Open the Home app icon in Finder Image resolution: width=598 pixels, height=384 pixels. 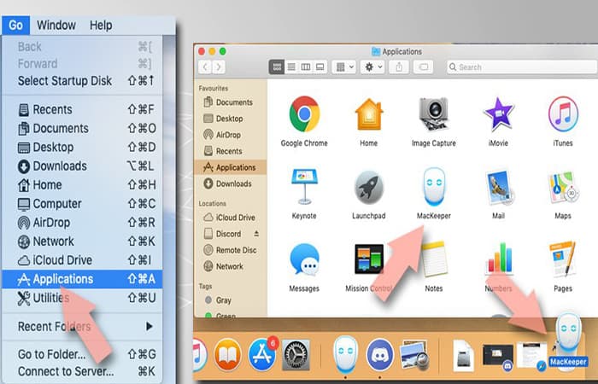[x=368, y=113]
